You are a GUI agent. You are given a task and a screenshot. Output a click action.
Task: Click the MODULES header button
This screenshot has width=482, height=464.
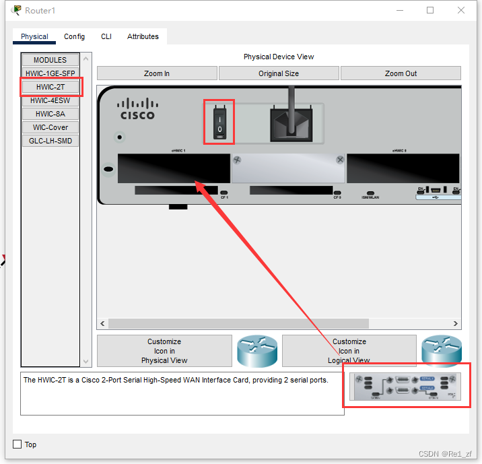click(50, 60)
